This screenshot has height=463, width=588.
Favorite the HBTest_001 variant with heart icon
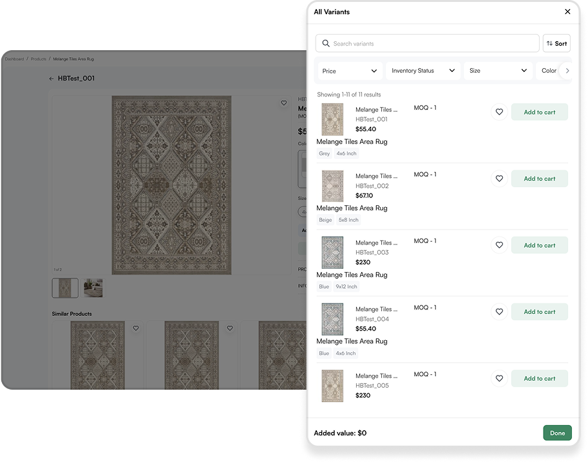point(499,112)
